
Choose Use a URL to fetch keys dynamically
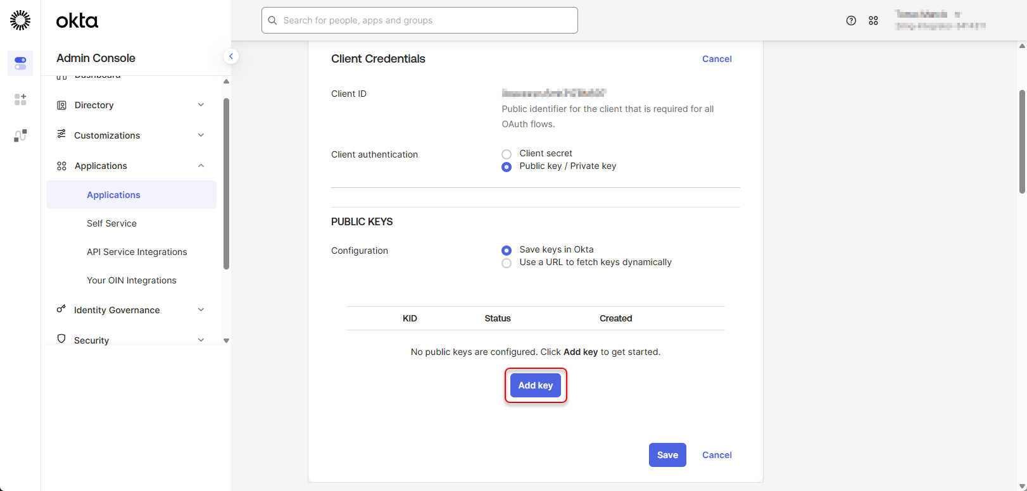507,263
